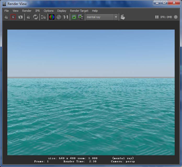The height and width of the screenshot is (167, 182).
Task: Click the 'Render Time: 2:30' status text
Action: pos(80,162)
